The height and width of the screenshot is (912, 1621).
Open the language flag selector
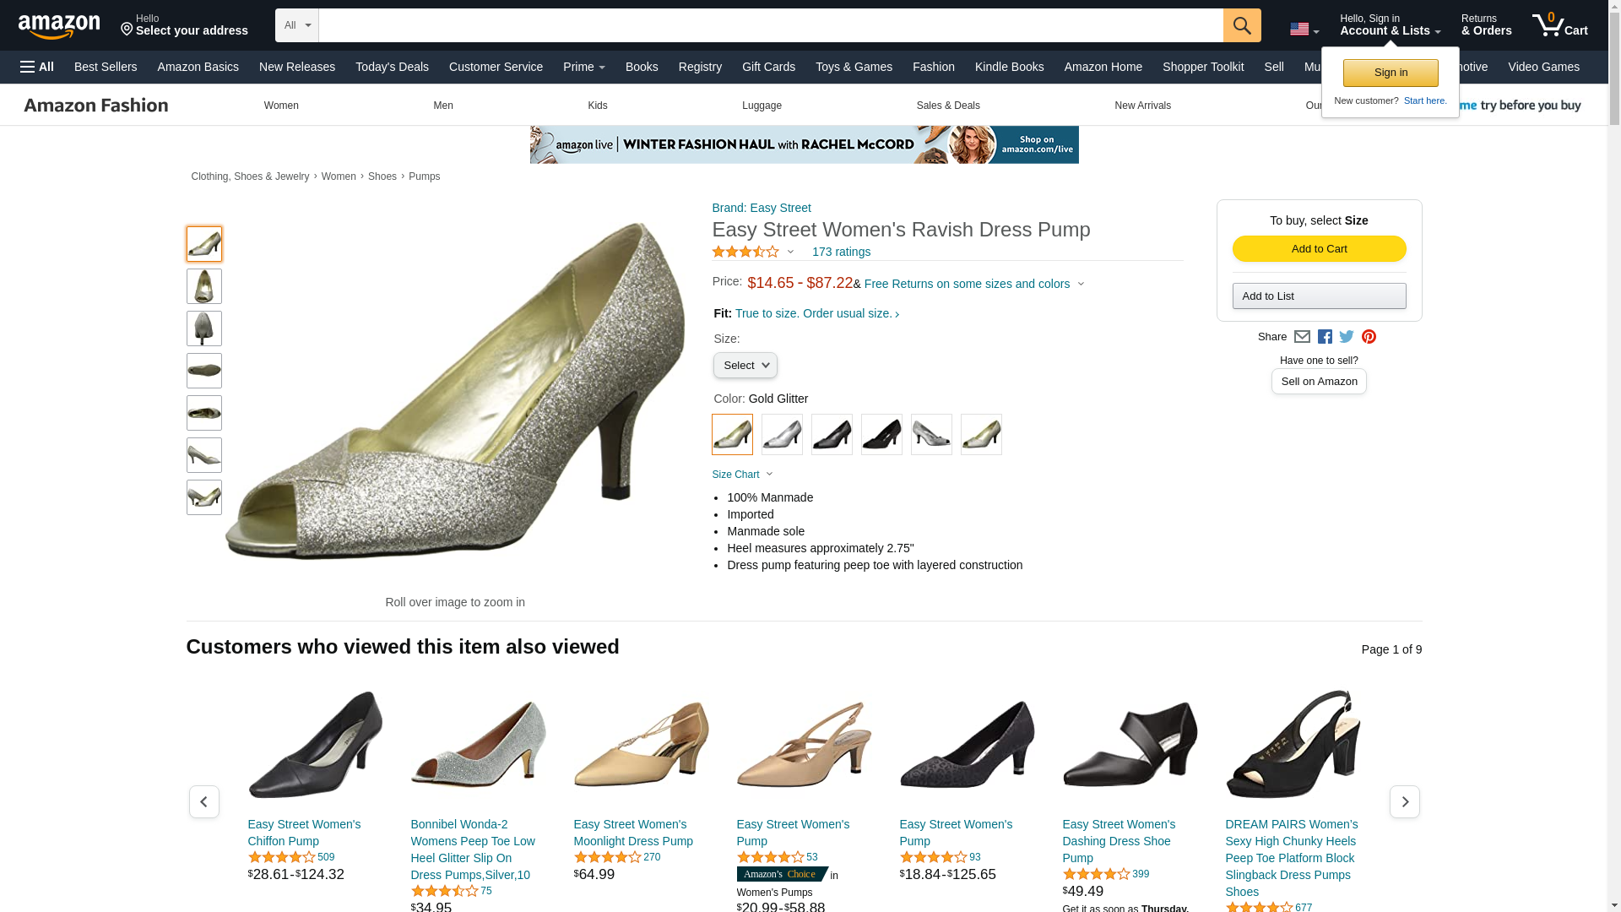click(x=1304, y=30)
